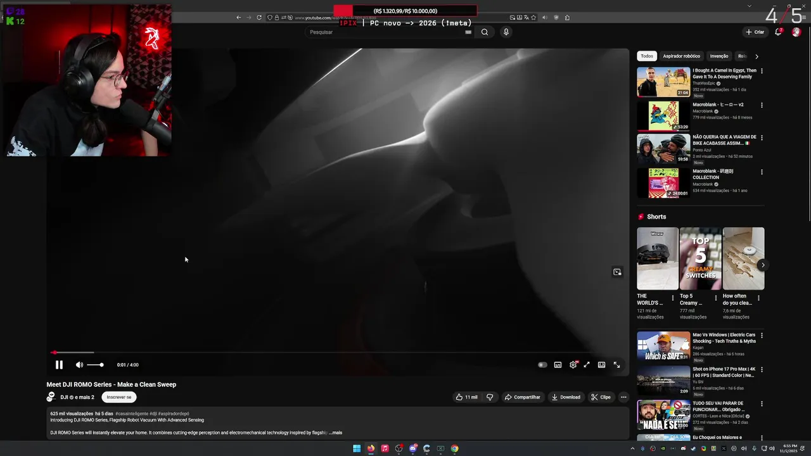The width and height of the screenshot is (811, 456).
Task: Toggle the autoplay switch in the player
Action: [x=542, y=365]
